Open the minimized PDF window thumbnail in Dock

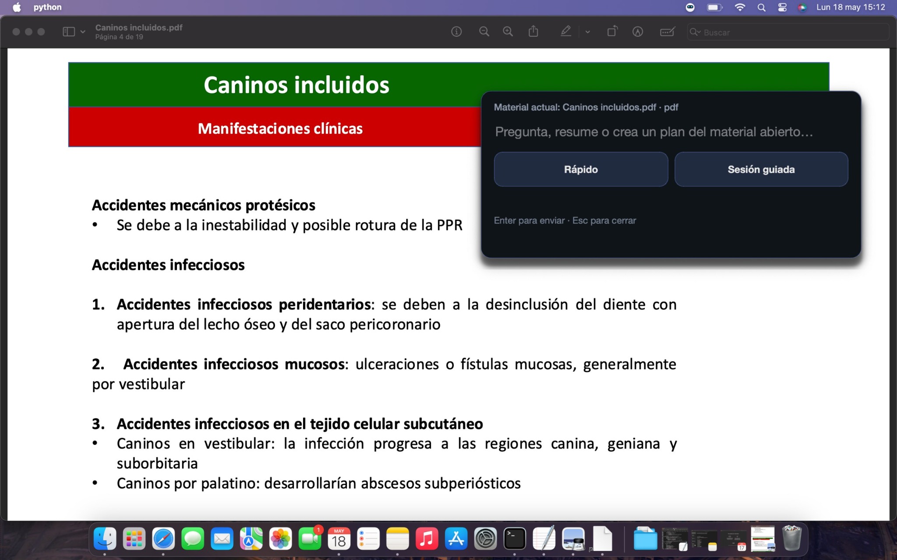763,538
